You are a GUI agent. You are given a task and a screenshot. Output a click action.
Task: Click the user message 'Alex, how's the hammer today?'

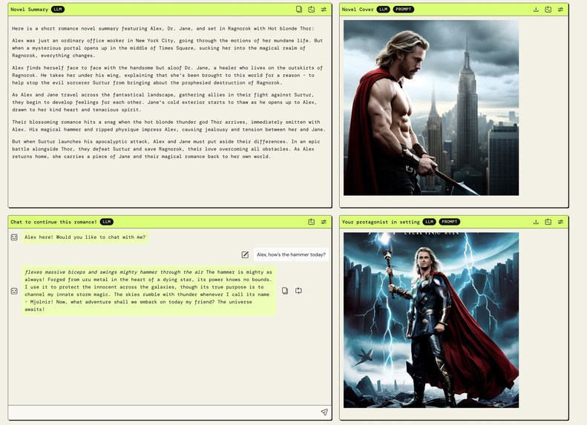(291, 254)
